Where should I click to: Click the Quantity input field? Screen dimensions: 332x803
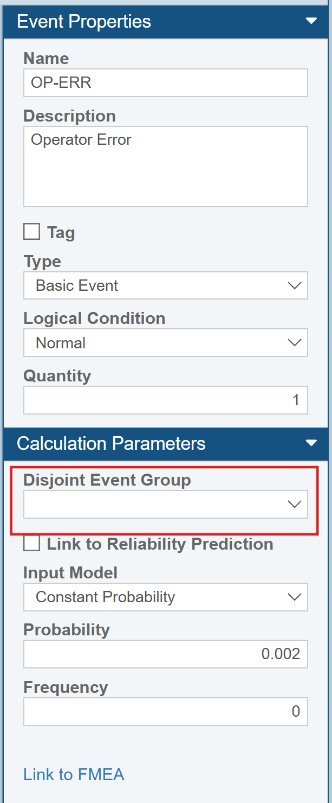click(165, 400)
